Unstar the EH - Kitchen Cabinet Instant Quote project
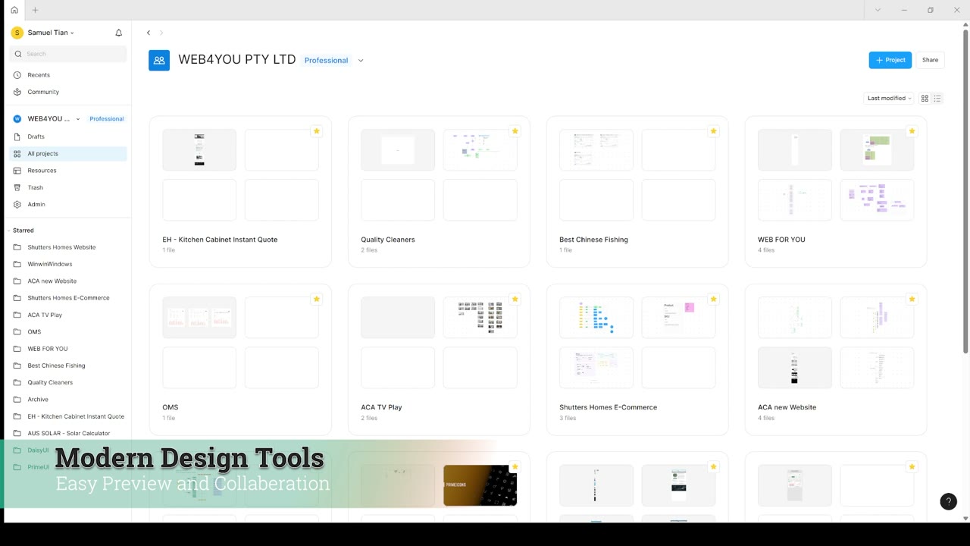 (x=317, y=131)
